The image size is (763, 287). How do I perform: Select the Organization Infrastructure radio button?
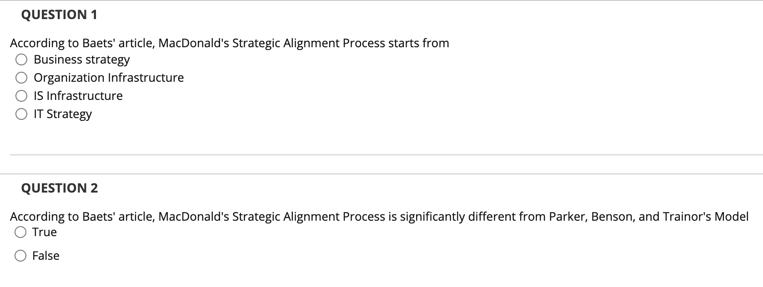(21, 78)
